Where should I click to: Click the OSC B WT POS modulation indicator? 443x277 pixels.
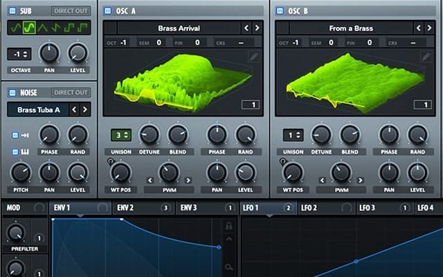tap(283, 161)
